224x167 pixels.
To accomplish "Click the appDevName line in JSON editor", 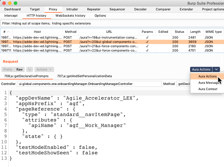I will (77, 98).
